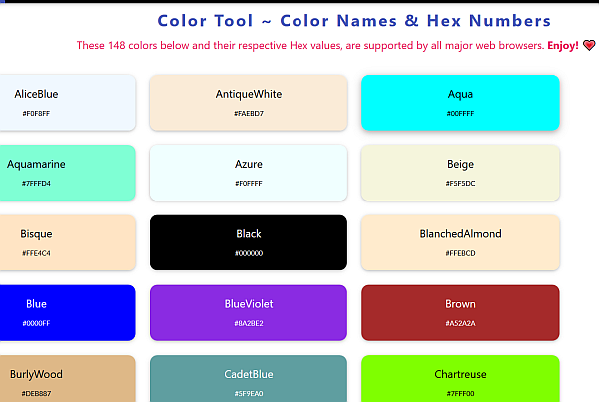The width and height of the screenshot is (599, 402).
Task: Click the AntiqueWhite color swatch
Action: tap(249, 103)
